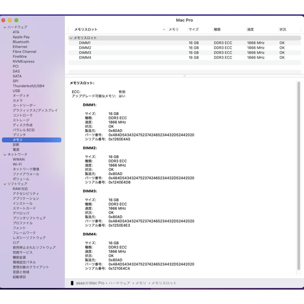Select グラフィックス/ディスプレイ in sidebar
The image size is (304, 304).
[35, 110]
